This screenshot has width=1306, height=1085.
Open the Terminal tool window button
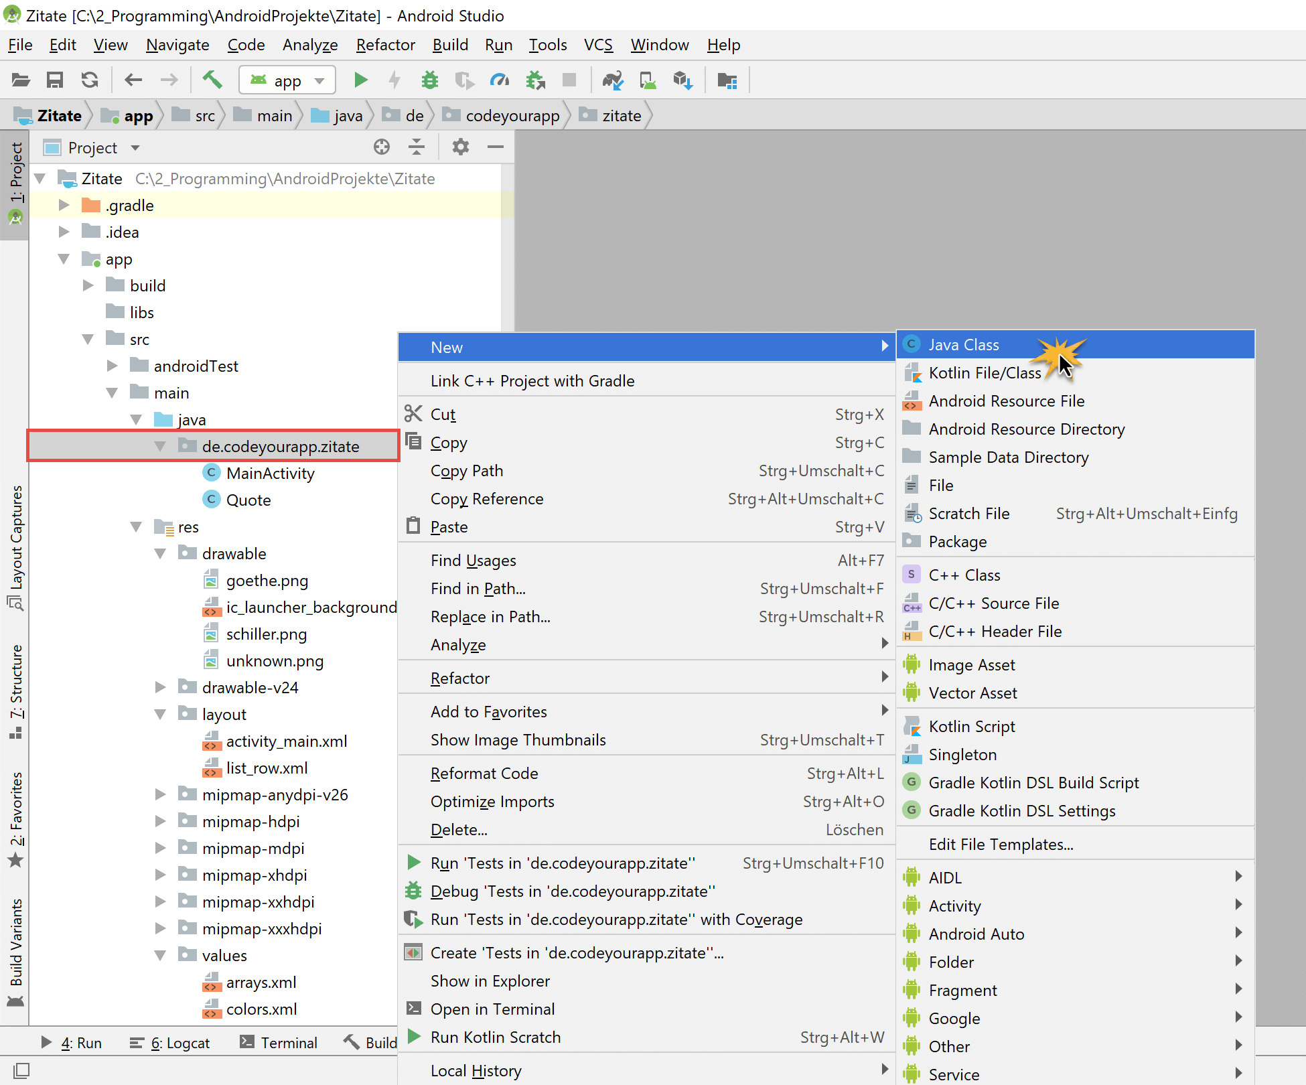(279, 1043)
